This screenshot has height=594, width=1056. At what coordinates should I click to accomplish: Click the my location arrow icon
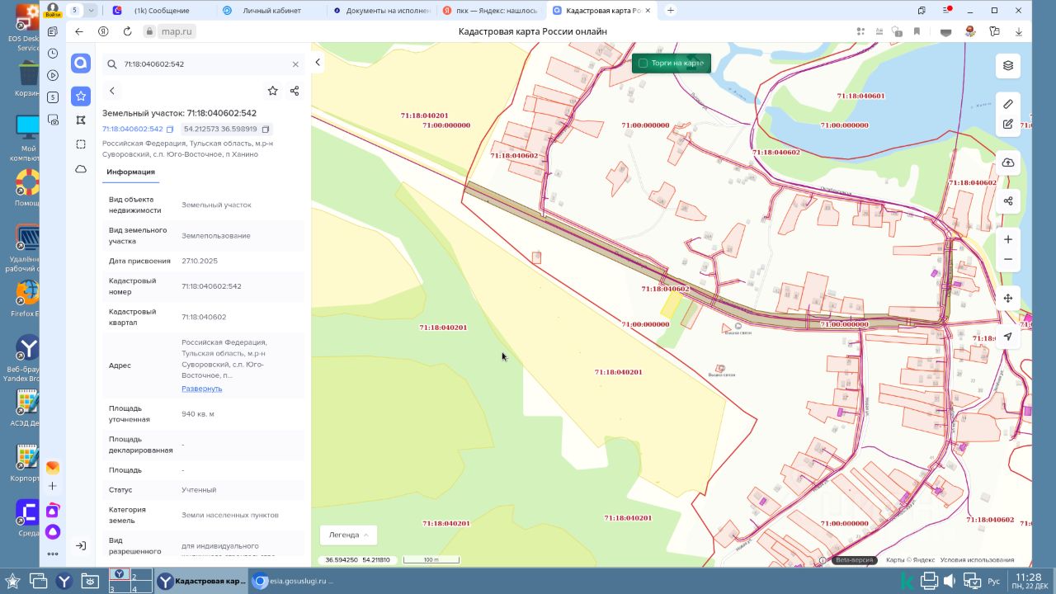(1007, 337)
